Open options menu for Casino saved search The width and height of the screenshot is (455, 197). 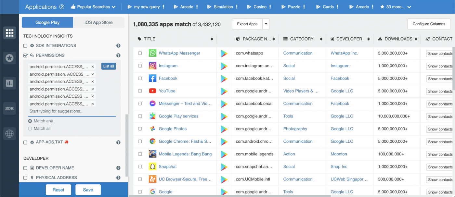coord(270,7)
